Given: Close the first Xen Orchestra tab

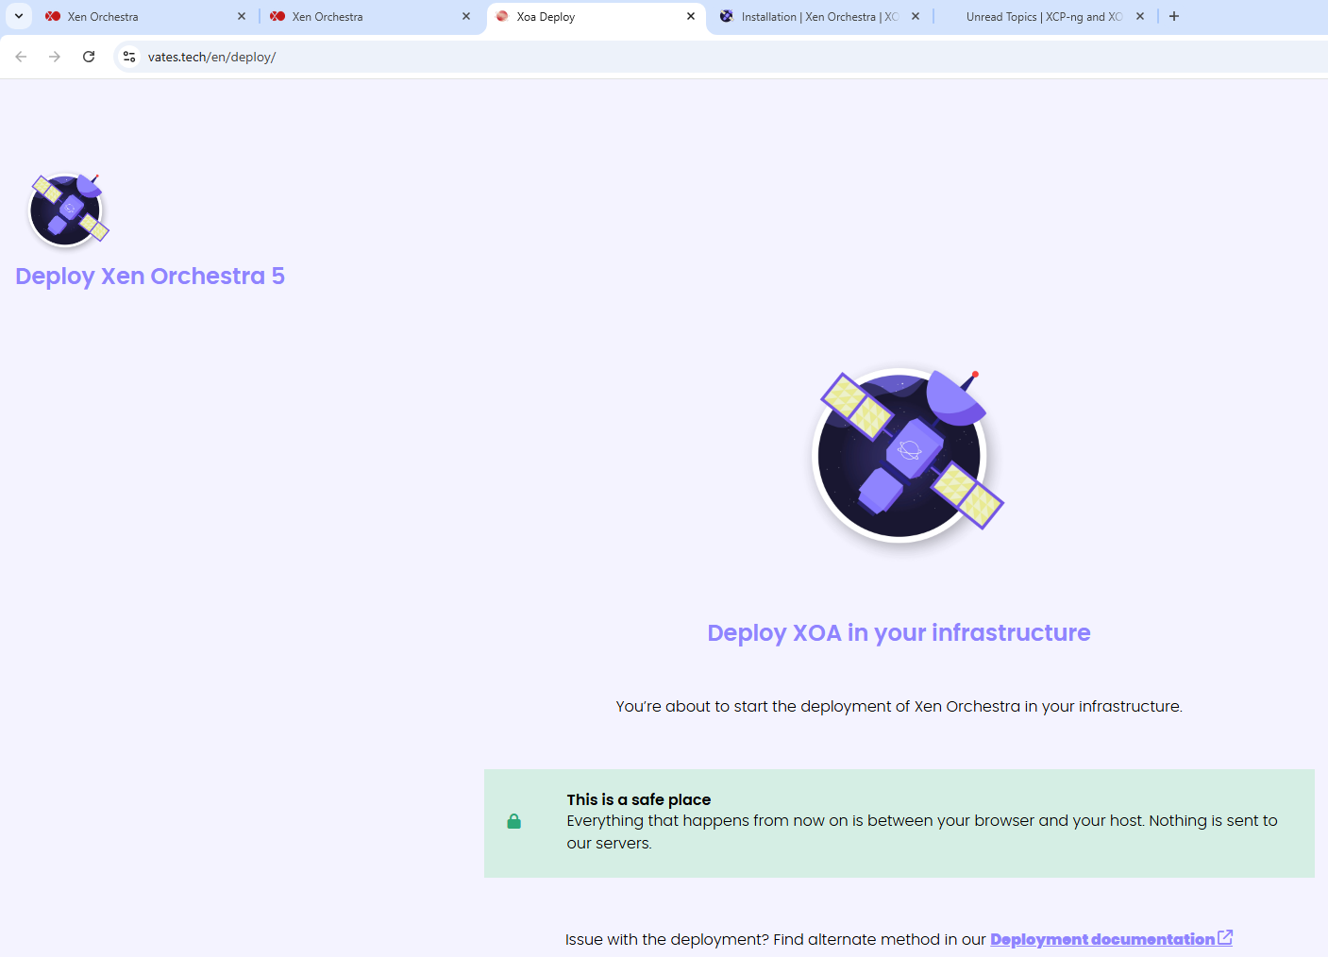Looking at the screenshot, I should tap(242, 16).
